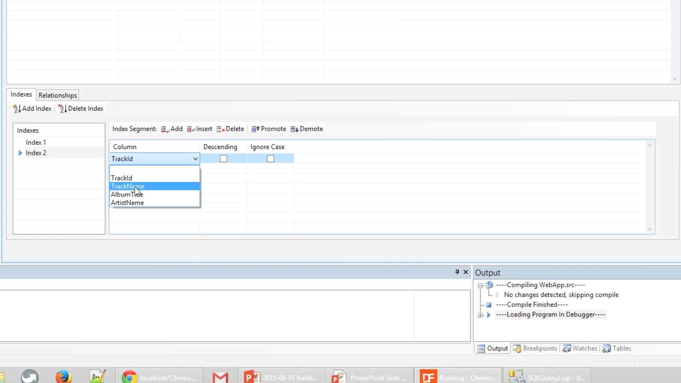
Task: Insert an index segment
Action: [199, 129]
